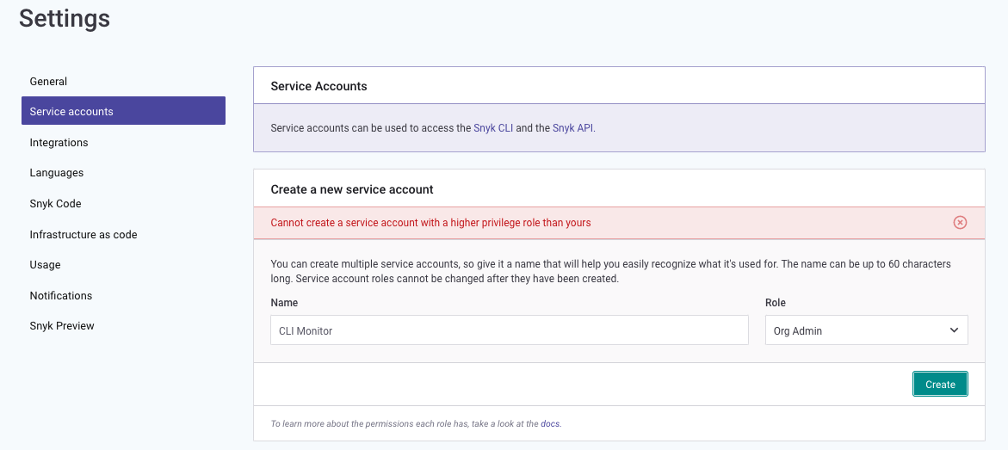The image size is (1008, 450).
Task: Click the Service Accounts panel header
Action: [x=318, y=86]
